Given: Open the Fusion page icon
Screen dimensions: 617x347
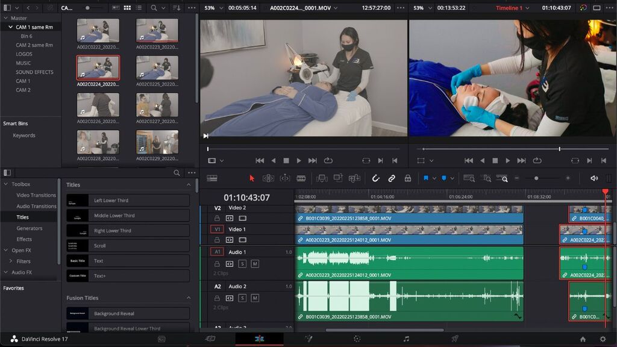Looking at the screenshot, I should (x=308, y=339).
